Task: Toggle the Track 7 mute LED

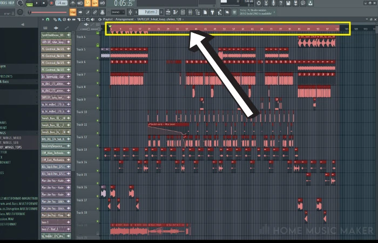Action: tap(98, 83)
